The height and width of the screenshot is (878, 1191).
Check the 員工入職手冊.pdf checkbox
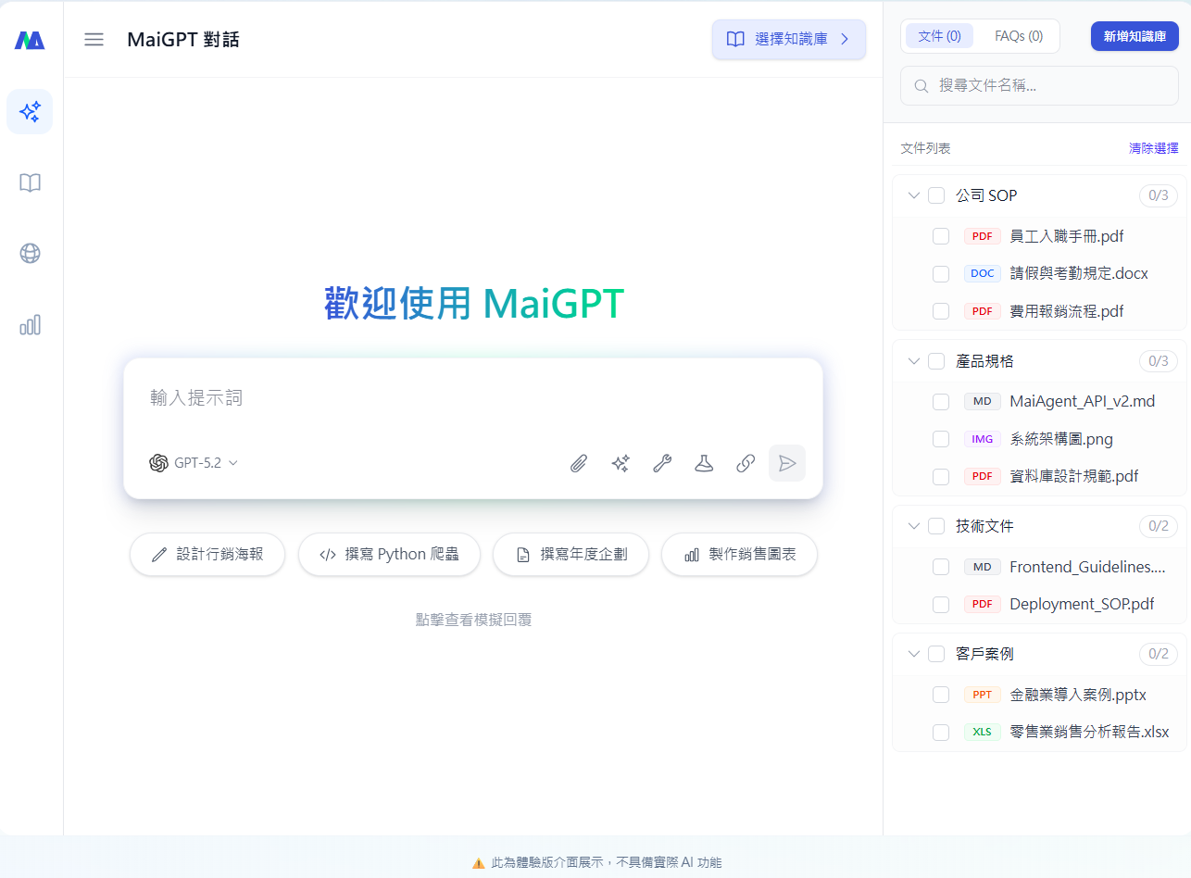[941, 236]
